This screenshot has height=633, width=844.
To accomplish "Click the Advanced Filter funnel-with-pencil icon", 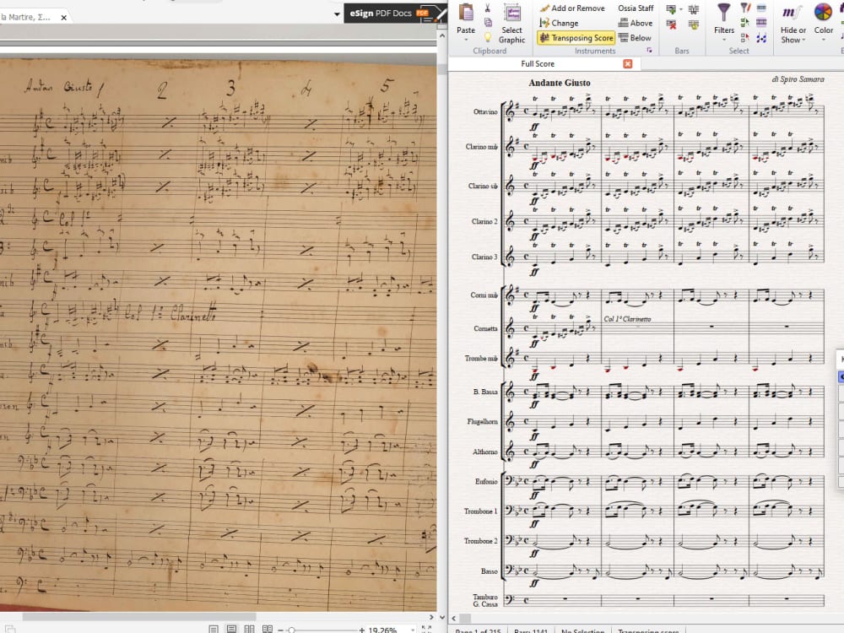I will coord(745,8).
